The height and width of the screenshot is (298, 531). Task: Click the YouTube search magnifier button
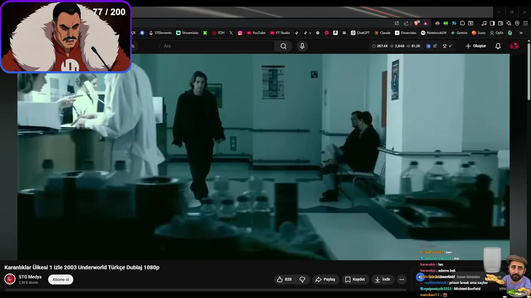283,46
